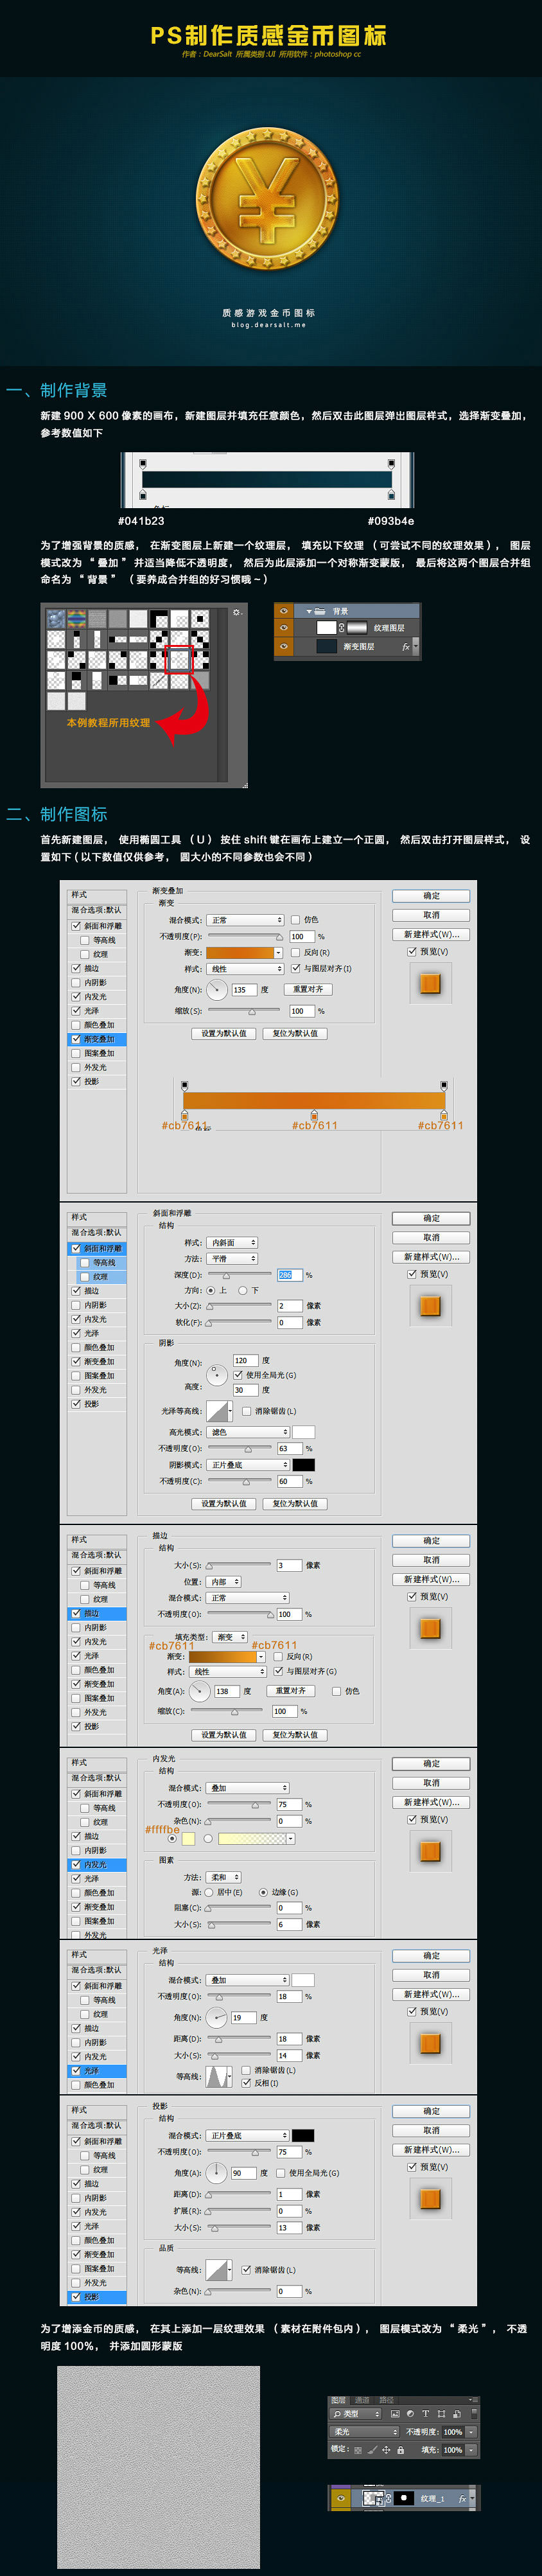
Task: Click the lock image pixels brush icon
Action: point(372,2450)
